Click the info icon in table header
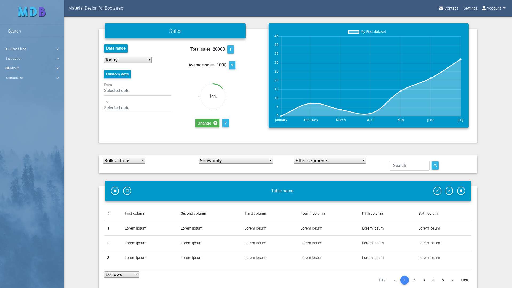 [x=461, y=191]
